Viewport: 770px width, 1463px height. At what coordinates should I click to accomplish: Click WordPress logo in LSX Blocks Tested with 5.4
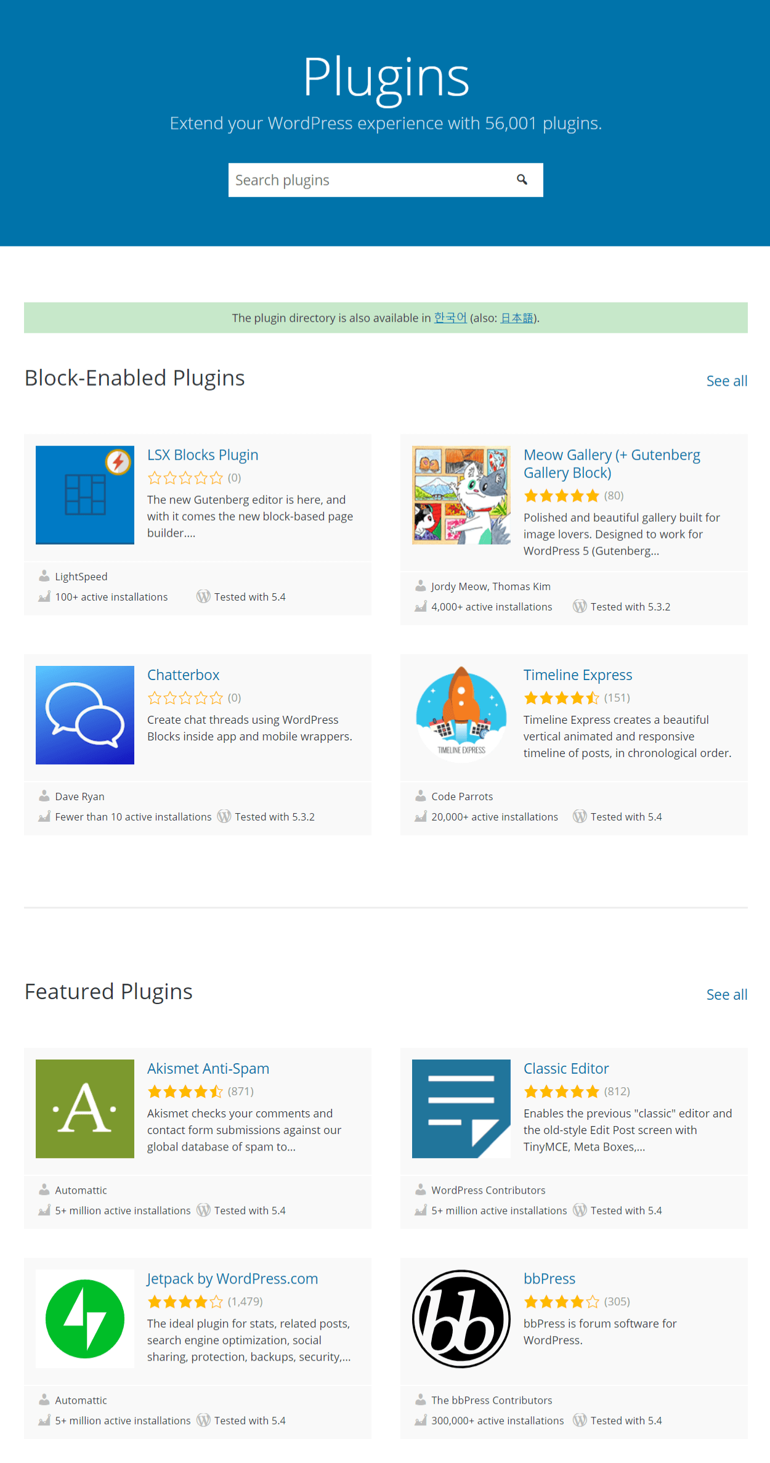203,596
